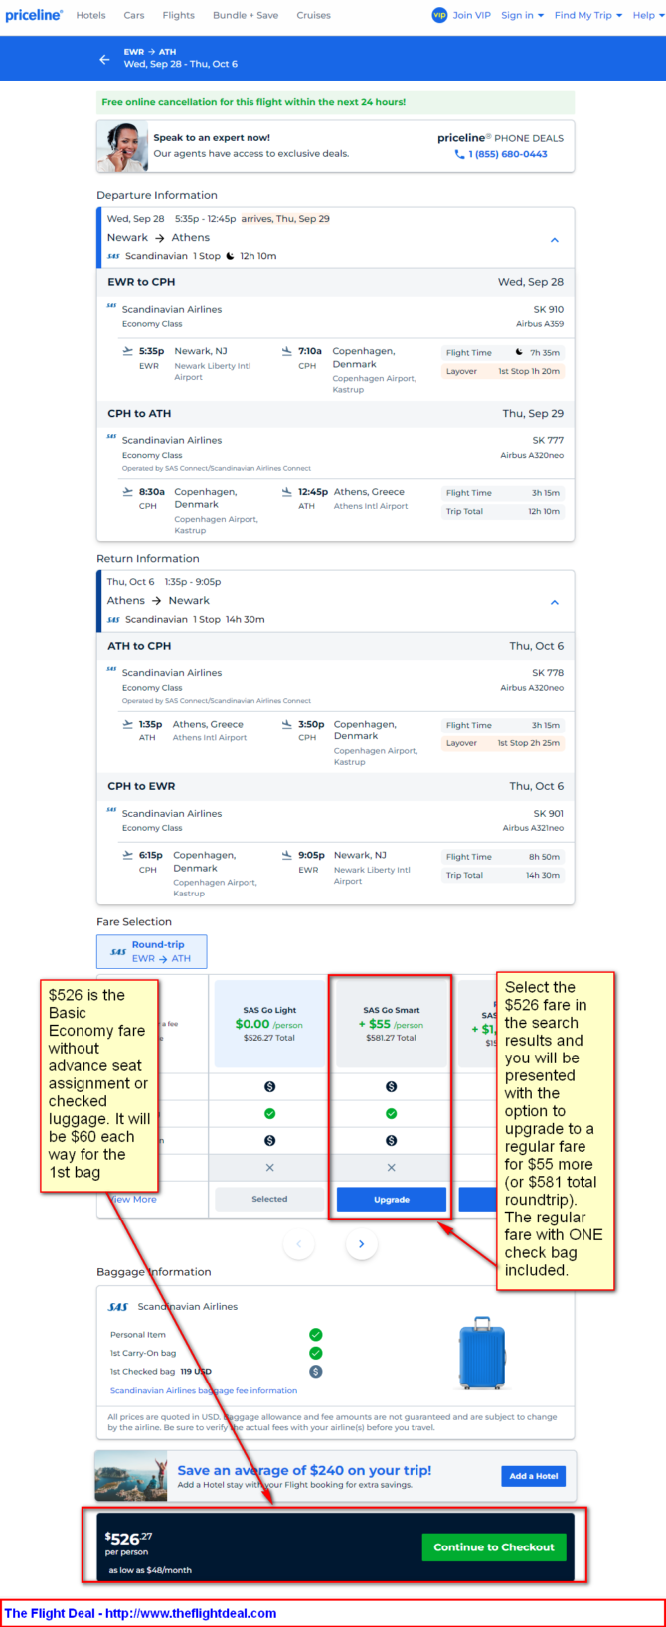666x1627 pixels.
Task: Click the takeoff plane icon beside 8:30a
Action: click(127, 492)
